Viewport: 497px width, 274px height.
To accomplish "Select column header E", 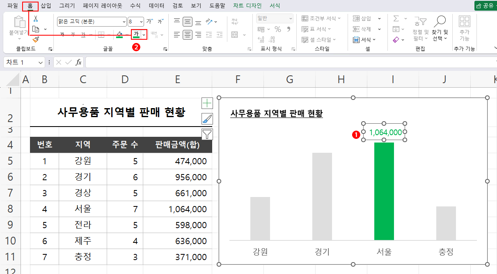I will click(x=177, y=80).
